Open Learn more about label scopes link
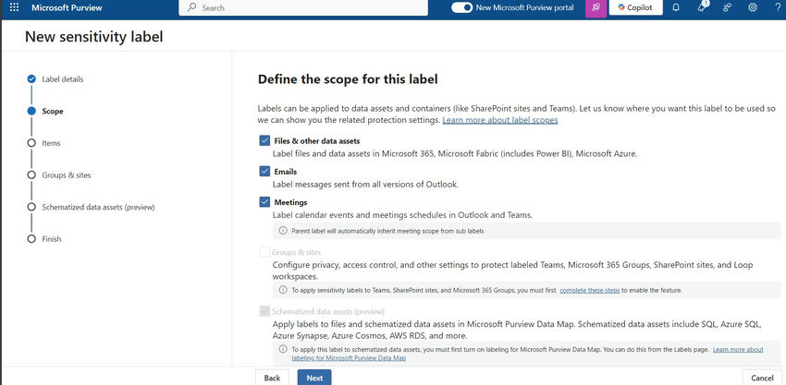Screen dimensions: 786x385 pos(499,120)
